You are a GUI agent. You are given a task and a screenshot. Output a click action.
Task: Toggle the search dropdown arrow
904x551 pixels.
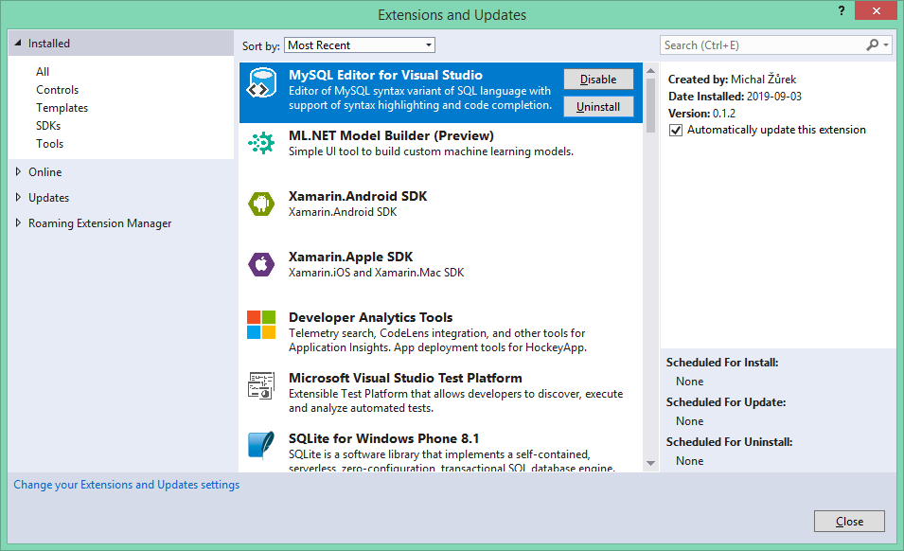887,44
